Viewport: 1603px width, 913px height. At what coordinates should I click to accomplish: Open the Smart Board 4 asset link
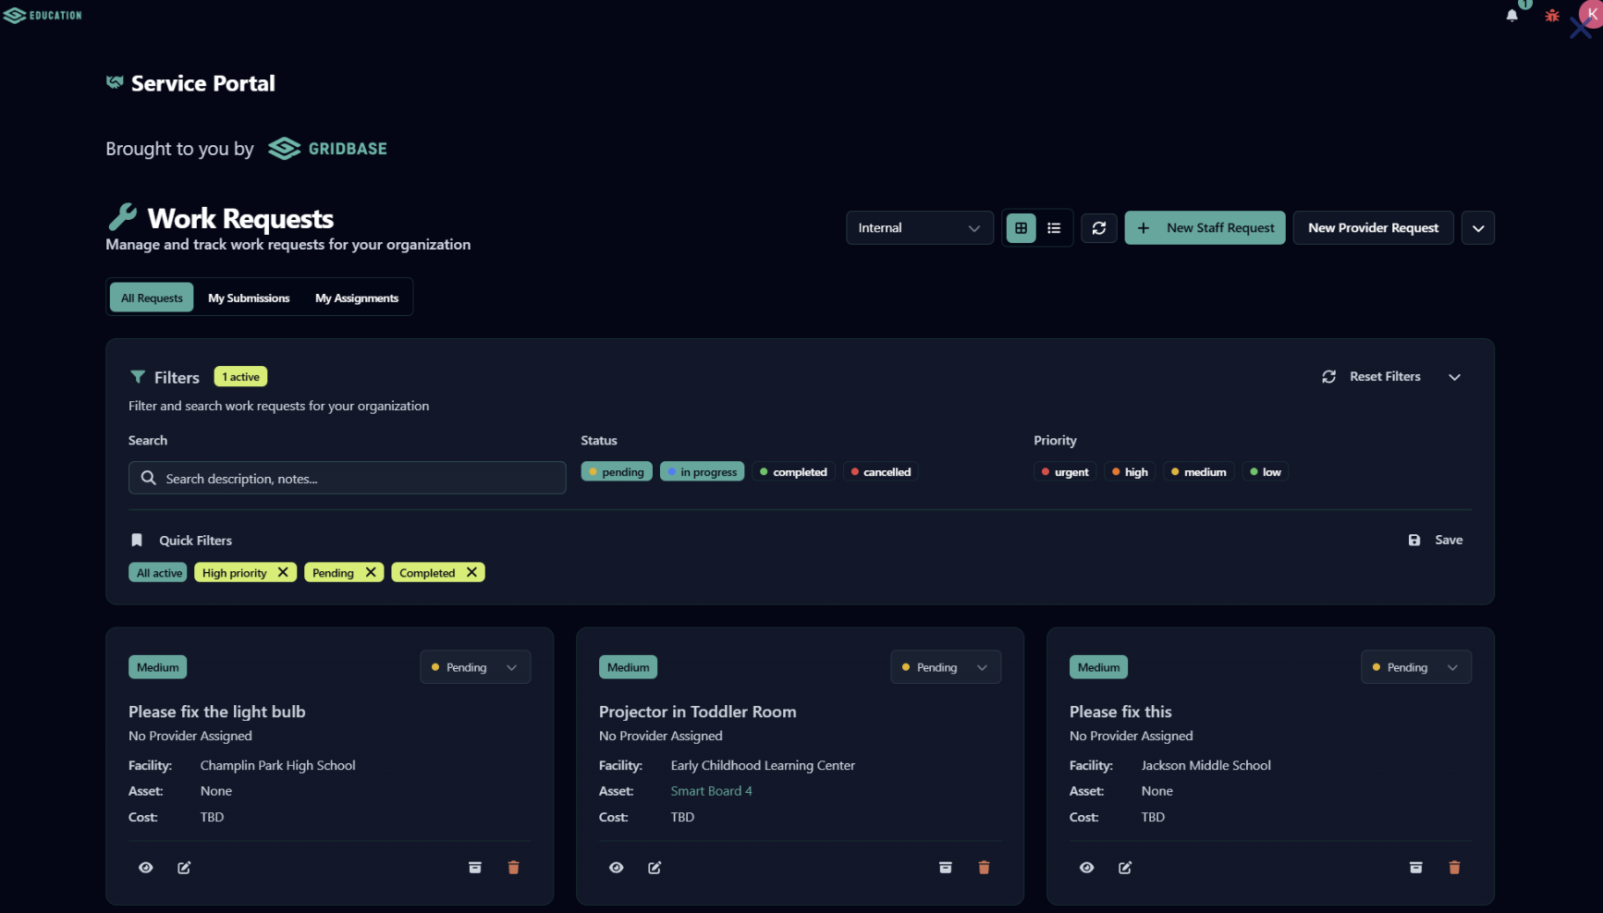coord(711,791)
